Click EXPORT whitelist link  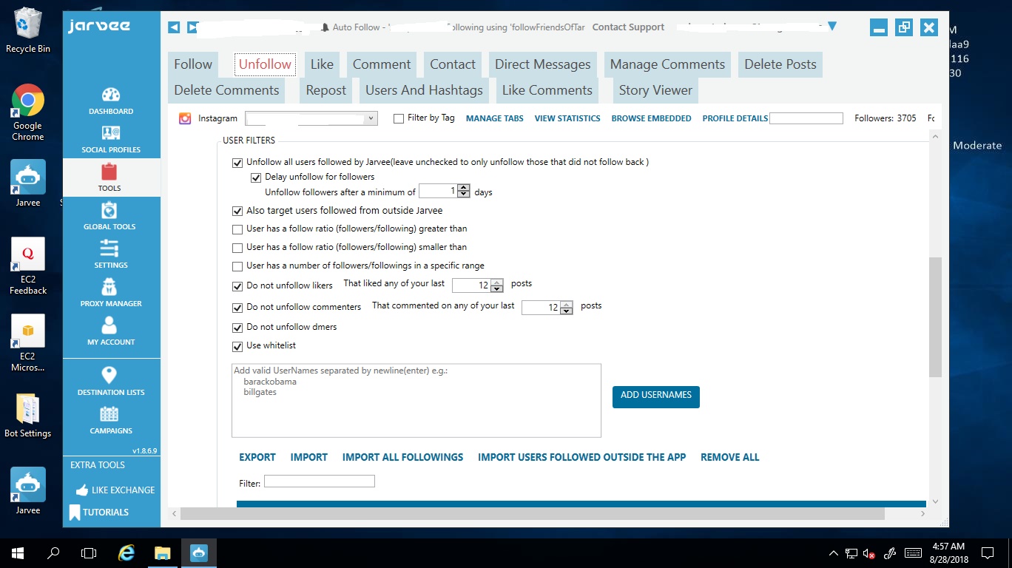257,457
